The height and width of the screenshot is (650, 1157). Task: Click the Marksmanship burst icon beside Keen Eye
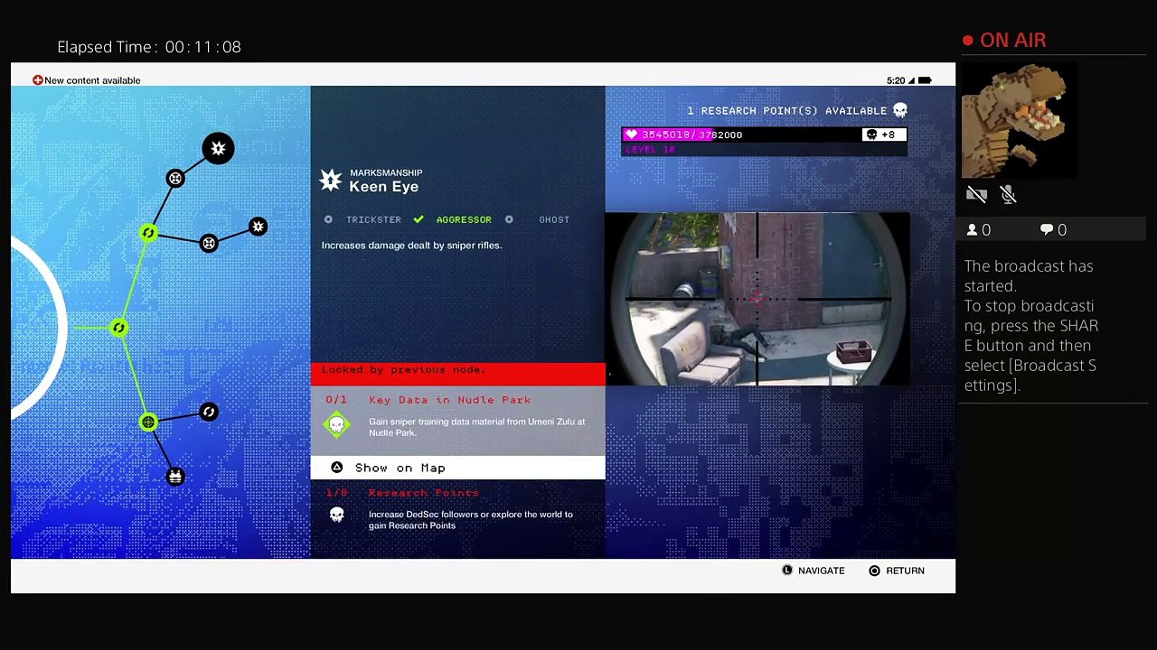click(x=331, y=180)
